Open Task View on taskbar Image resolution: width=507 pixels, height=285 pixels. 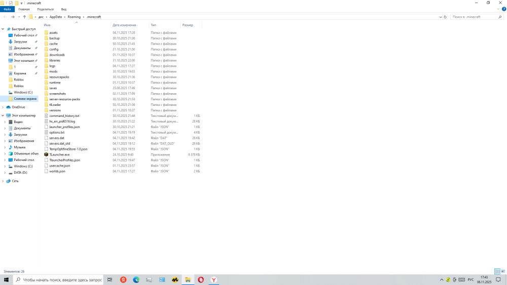tap(110, 280)
